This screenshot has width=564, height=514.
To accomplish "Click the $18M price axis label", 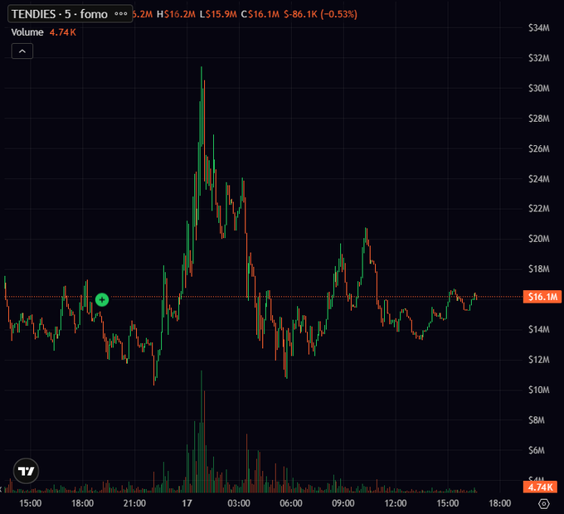I will coord(539,269).
